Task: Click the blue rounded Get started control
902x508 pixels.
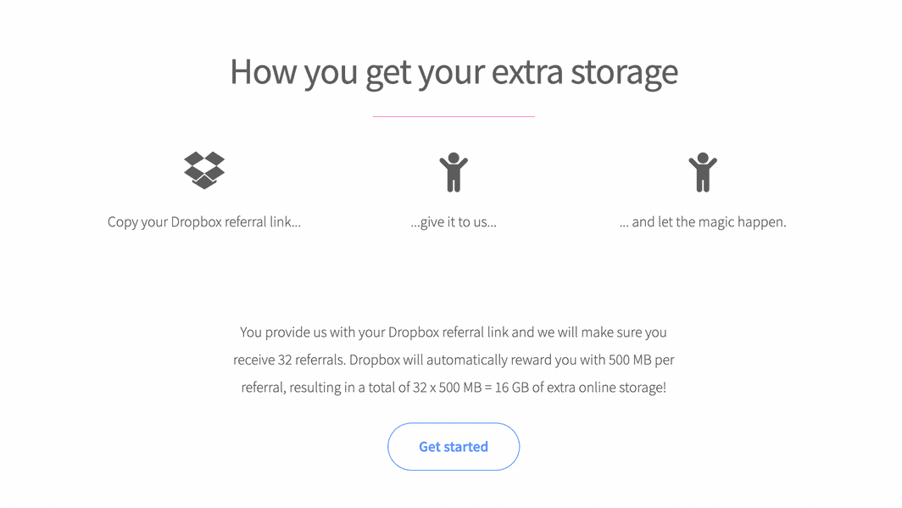Action: [454, 446]
